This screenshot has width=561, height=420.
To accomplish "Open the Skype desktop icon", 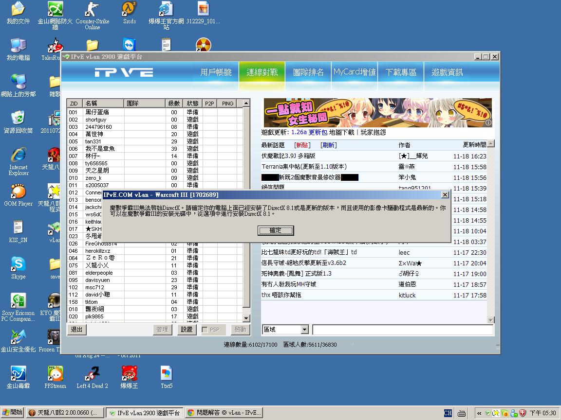I will 18,265.
